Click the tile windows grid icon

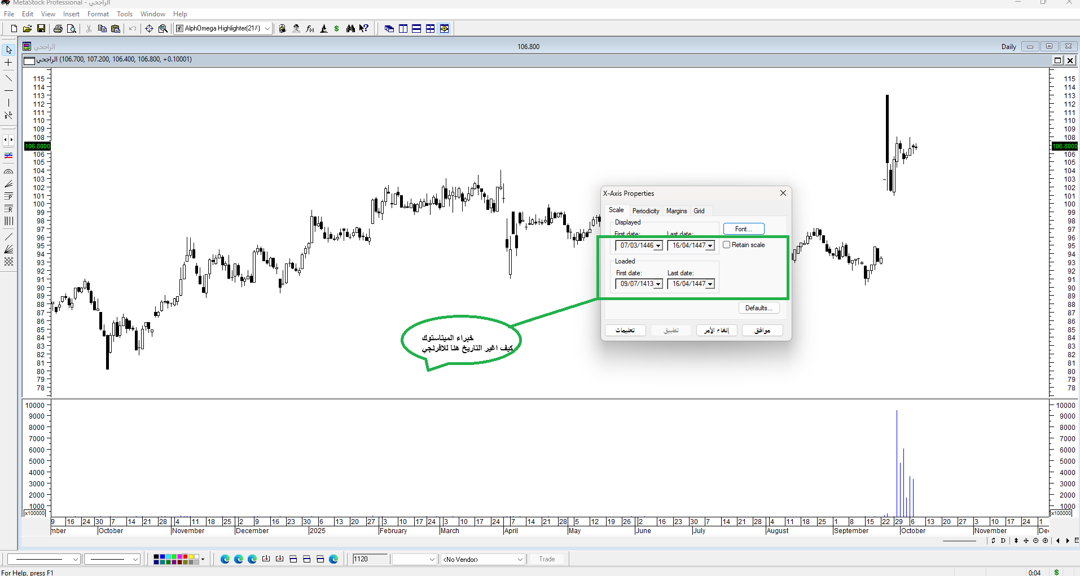[430, 29]
